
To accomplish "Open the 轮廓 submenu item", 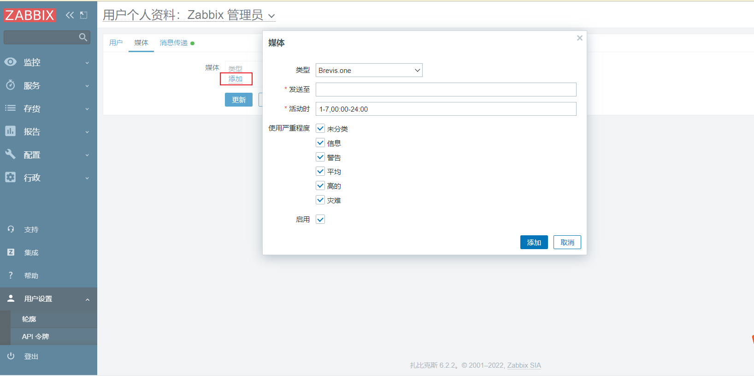I will click(x=29, y=319).
